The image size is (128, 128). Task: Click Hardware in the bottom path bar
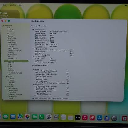tap(57, 98)
